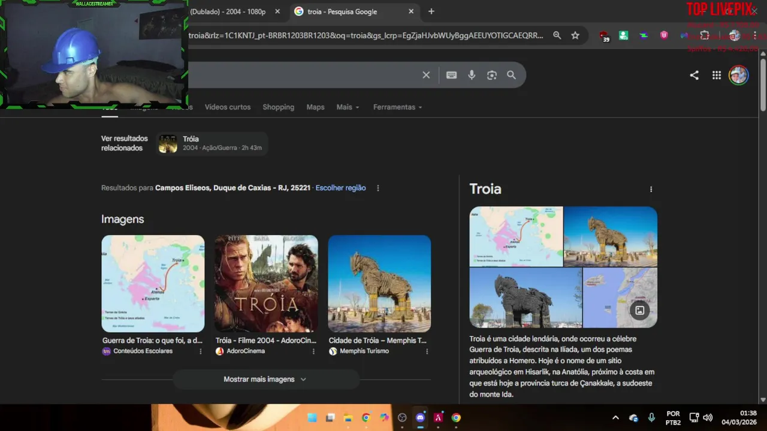Click the Campos Elíseos, Duque de Caxias location text
Viewport: 767px width, 431px height.
[232, 188]
